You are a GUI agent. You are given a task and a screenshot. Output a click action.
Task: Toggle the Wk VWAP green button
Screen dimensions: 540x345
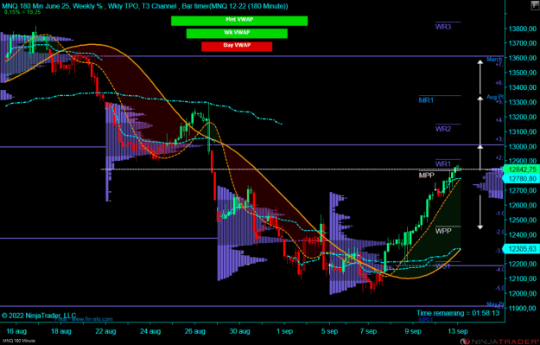coord(237,34)
